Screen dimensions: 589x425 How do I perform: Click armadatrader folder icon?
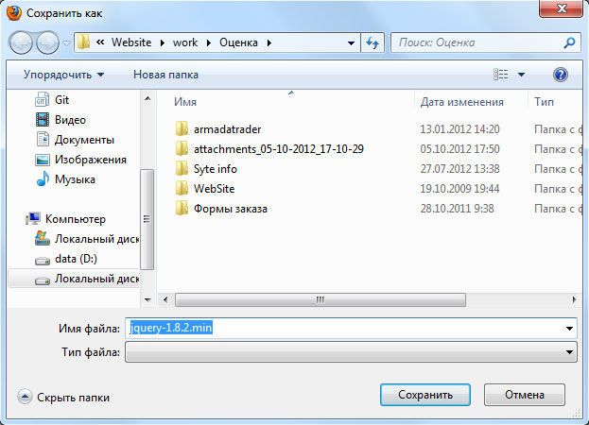tap(182, 128)
